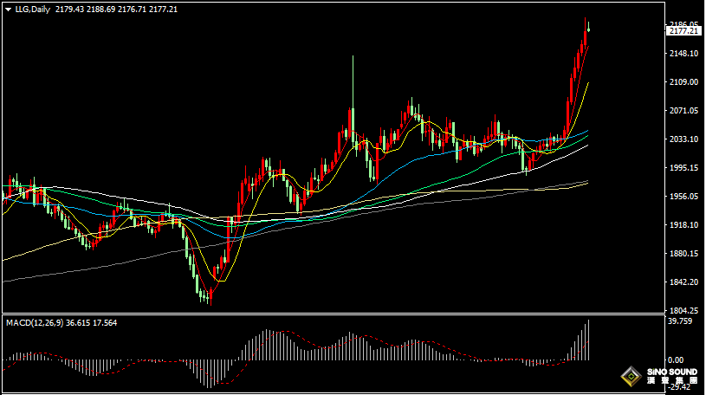The width and height of the screenshot is (706, 395).
Task: Click the 2033.10 price axis label
Action: click(x=684, y=139)
